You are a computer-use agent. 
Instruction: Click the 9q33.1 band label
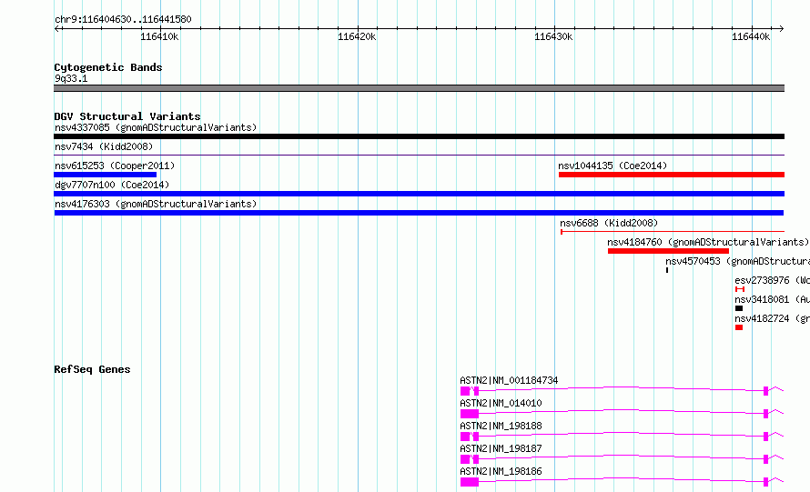(71, 78)
